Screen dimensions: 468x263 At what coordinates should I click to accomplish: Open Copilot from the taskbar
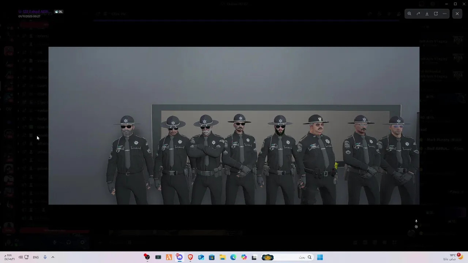tap(244, 257)
